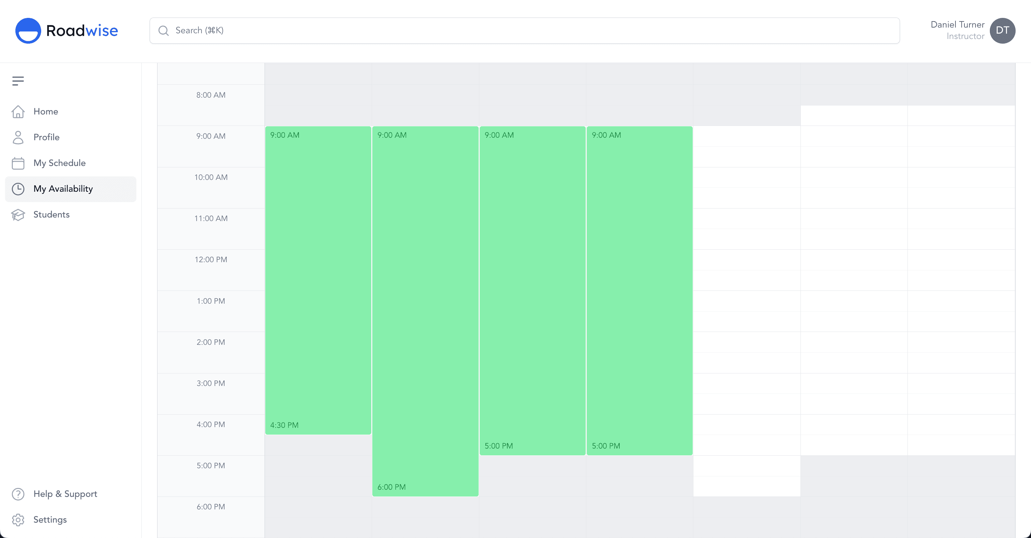Click the My Schedule calendar icon
Image resolution: width=1031 pixels, height=538 pixels.
pyautogui.click(x=18, y=163)
